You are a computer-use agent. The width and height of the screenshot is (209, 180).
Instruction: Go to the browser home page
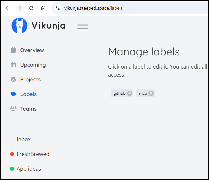pos(43,8)
